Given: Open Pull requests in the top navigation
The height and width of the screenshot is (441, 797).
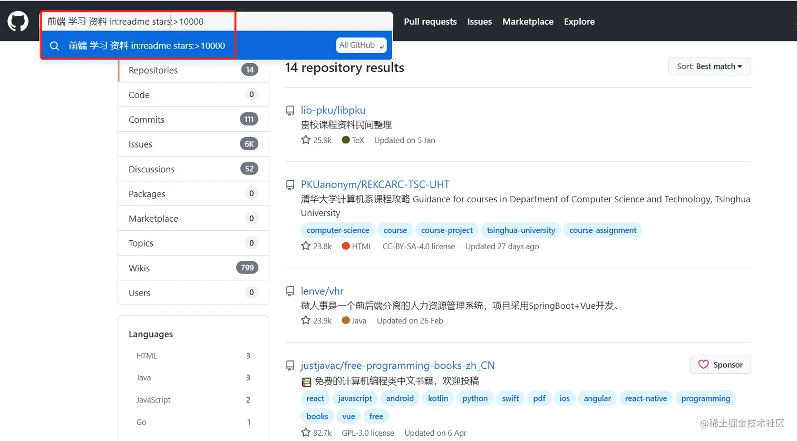Looking at the screenshot, I should tap(430, 22).
